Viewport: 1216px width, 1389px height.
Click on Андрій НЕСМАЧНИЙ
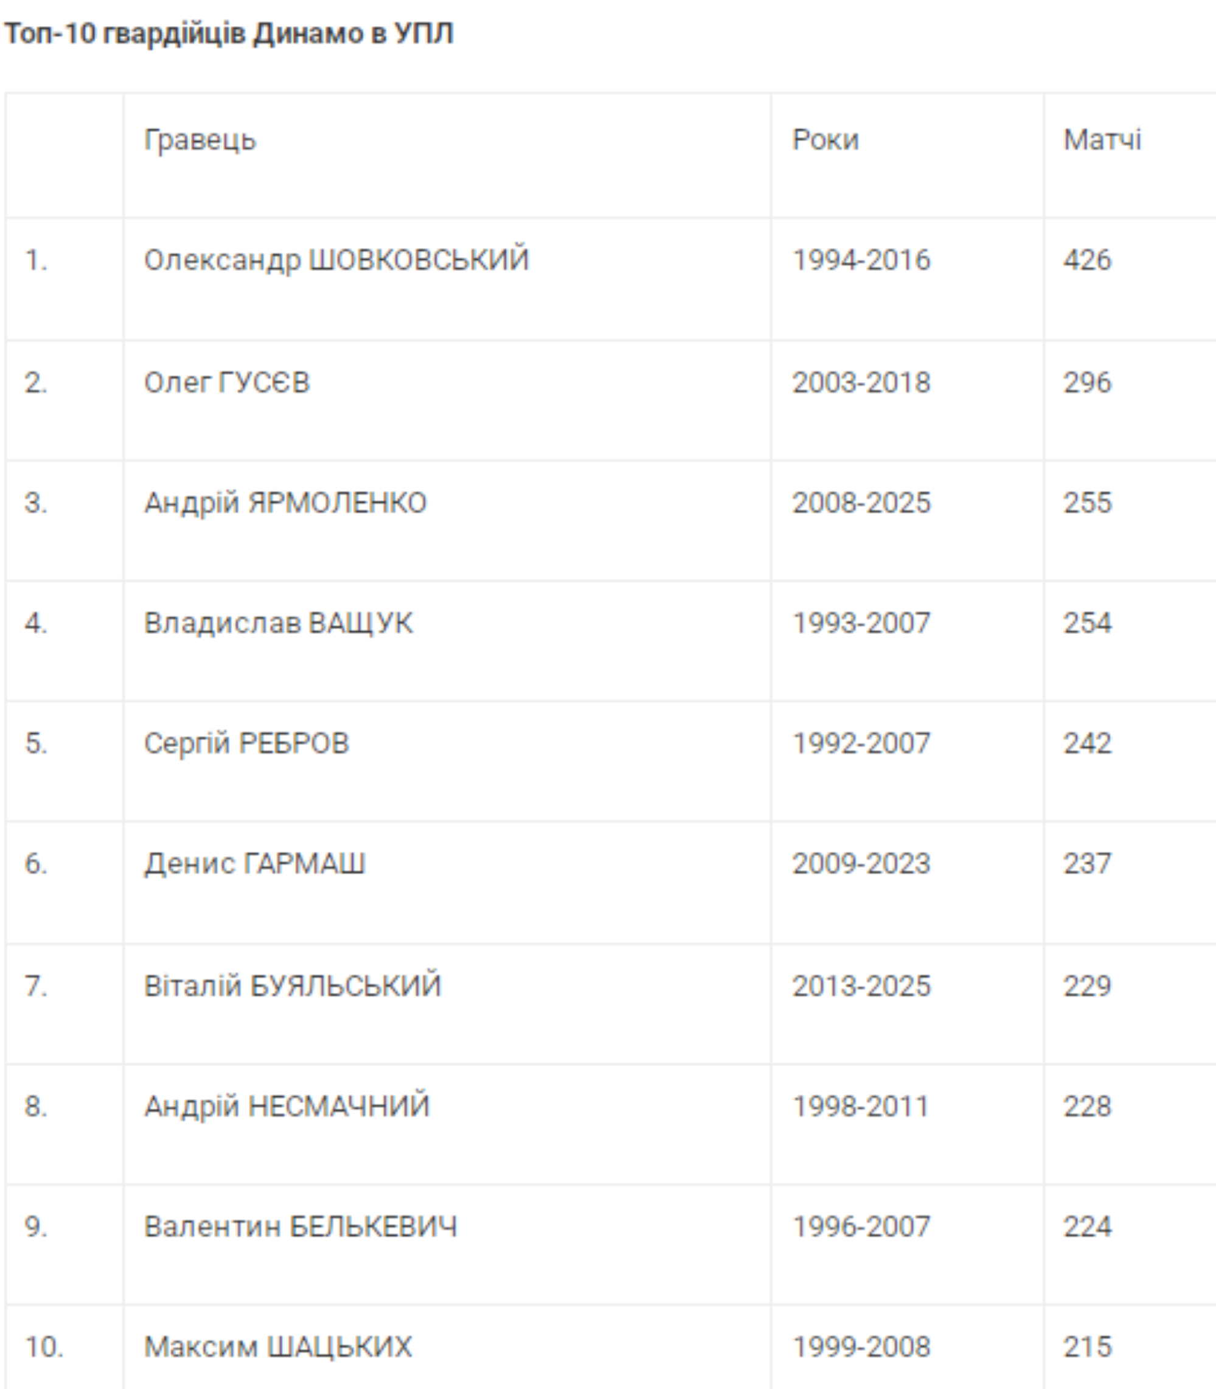pos(287,1107)
